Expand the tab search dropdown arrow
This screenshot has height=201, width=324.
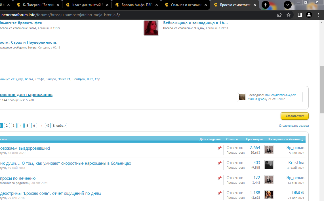pyautogui.click(x=287, y=5)
